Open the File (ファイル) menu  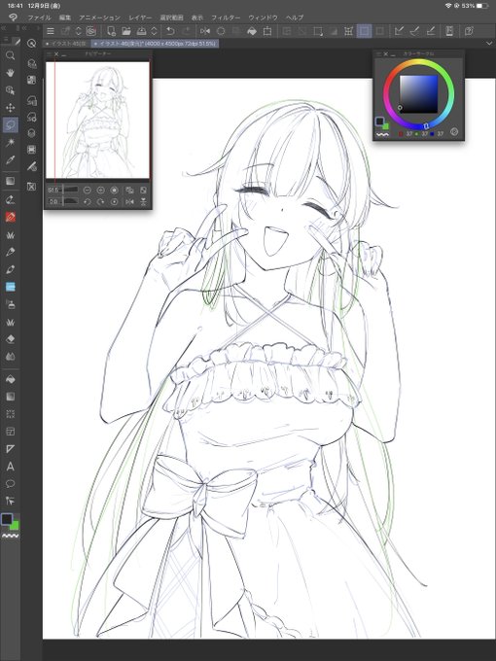39,17
